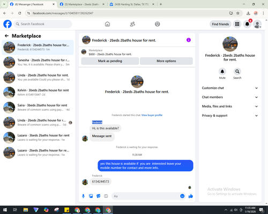268x214 pixels.
Task: Choose a sticker icon
Action: [99, 196]
